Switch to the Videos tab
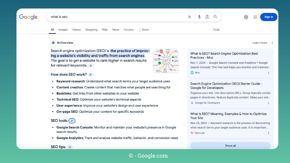The height and width of the screenshot is (163, 290). click(x=77, y=30)
